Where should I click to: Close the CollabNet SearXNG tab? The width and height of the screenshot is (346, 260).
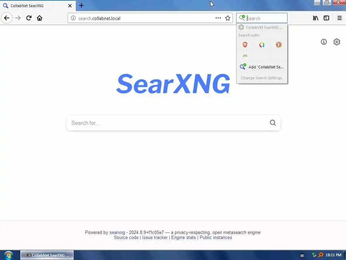point(70,6)
